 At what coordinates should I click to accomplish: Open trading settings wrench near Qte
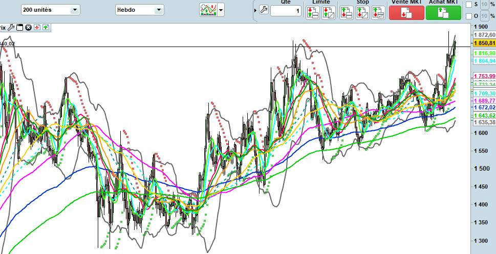pyautogui.click(x=264, y=10)
